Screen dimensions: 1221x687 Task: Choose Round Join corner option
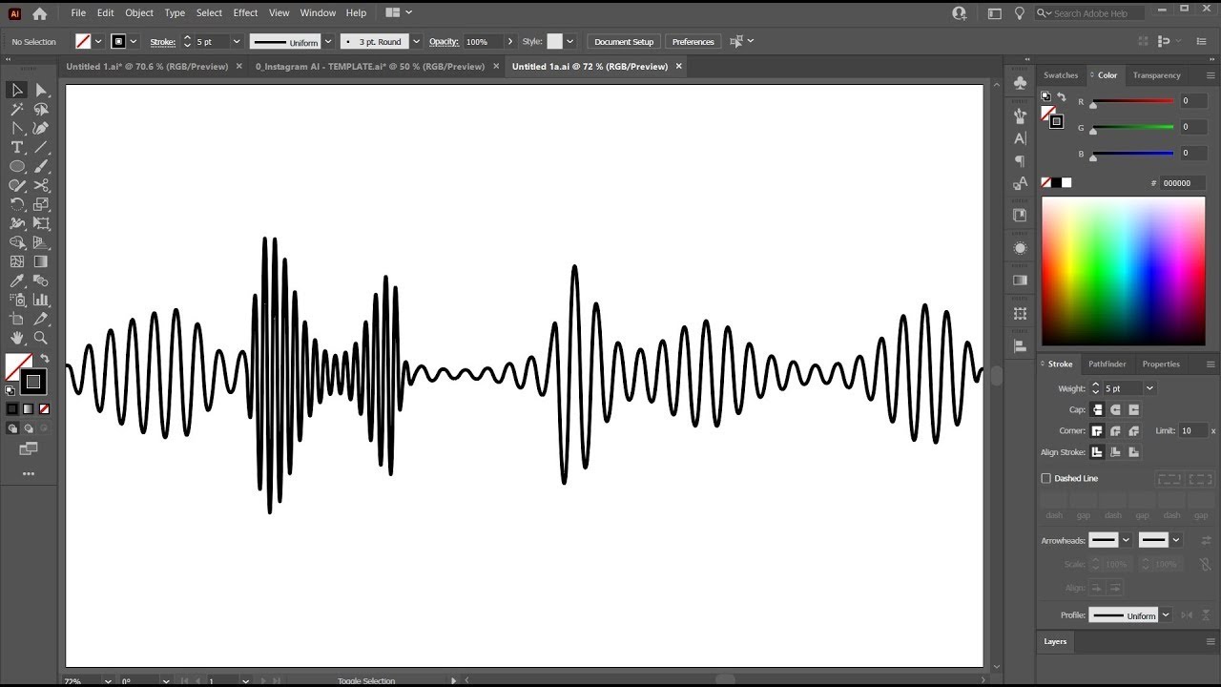click(1115, 431)
